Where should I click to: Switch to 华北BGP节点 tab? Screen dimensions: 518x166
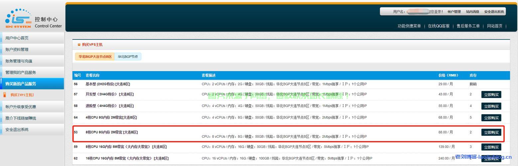(128, 57)
